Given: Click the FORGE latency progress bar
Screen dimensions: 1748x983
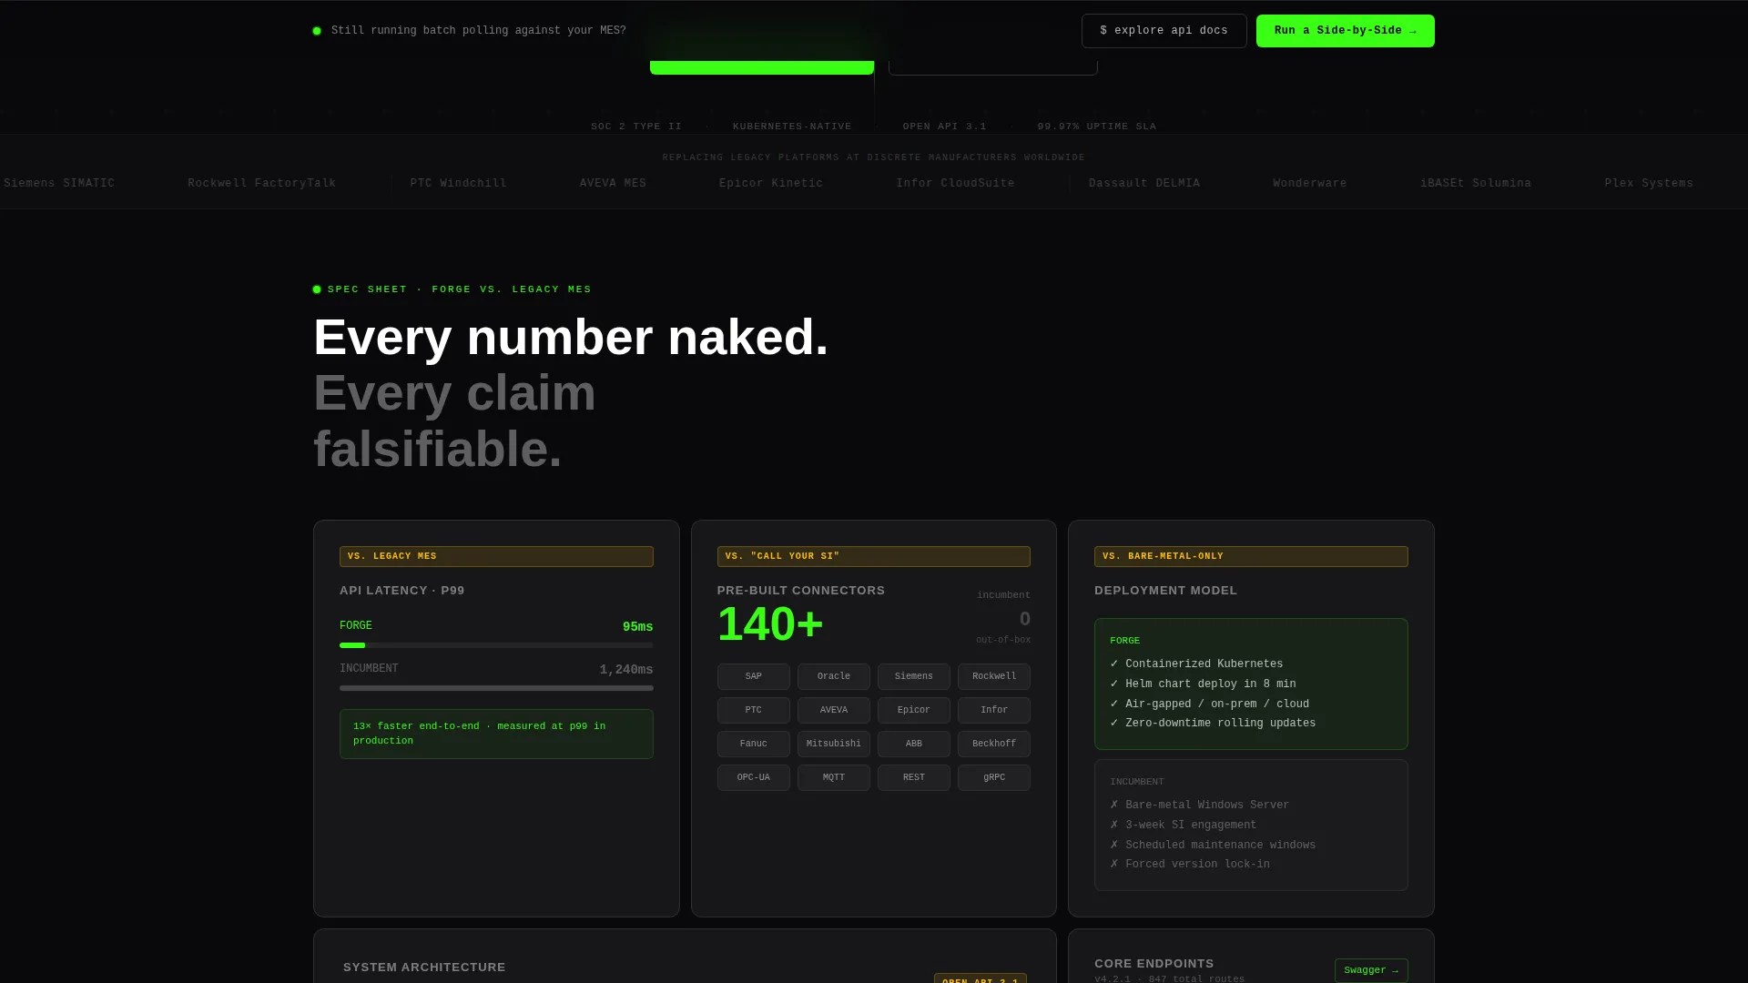Looking at the screenshot, I should 496,645.
